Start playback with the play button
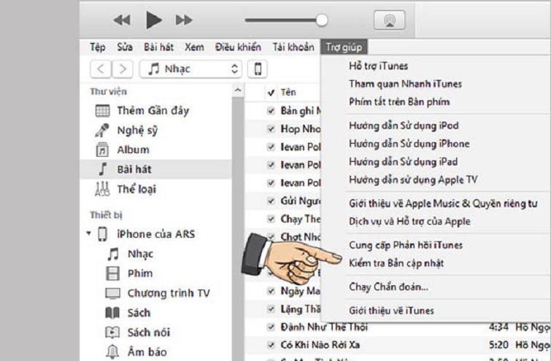Image resolution: width=551 pixels, height=361 pixels. coord(153,20)
